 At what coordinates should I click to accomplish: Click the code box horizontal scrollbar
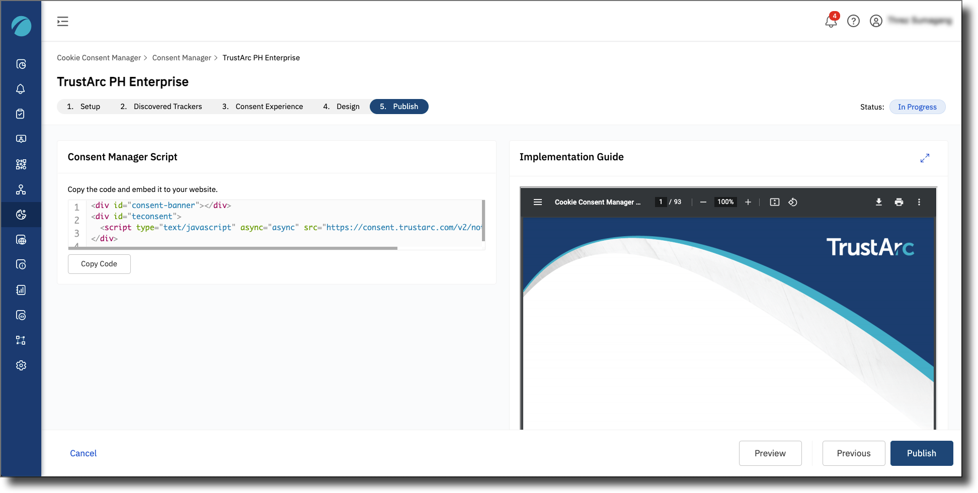[233, 248]
